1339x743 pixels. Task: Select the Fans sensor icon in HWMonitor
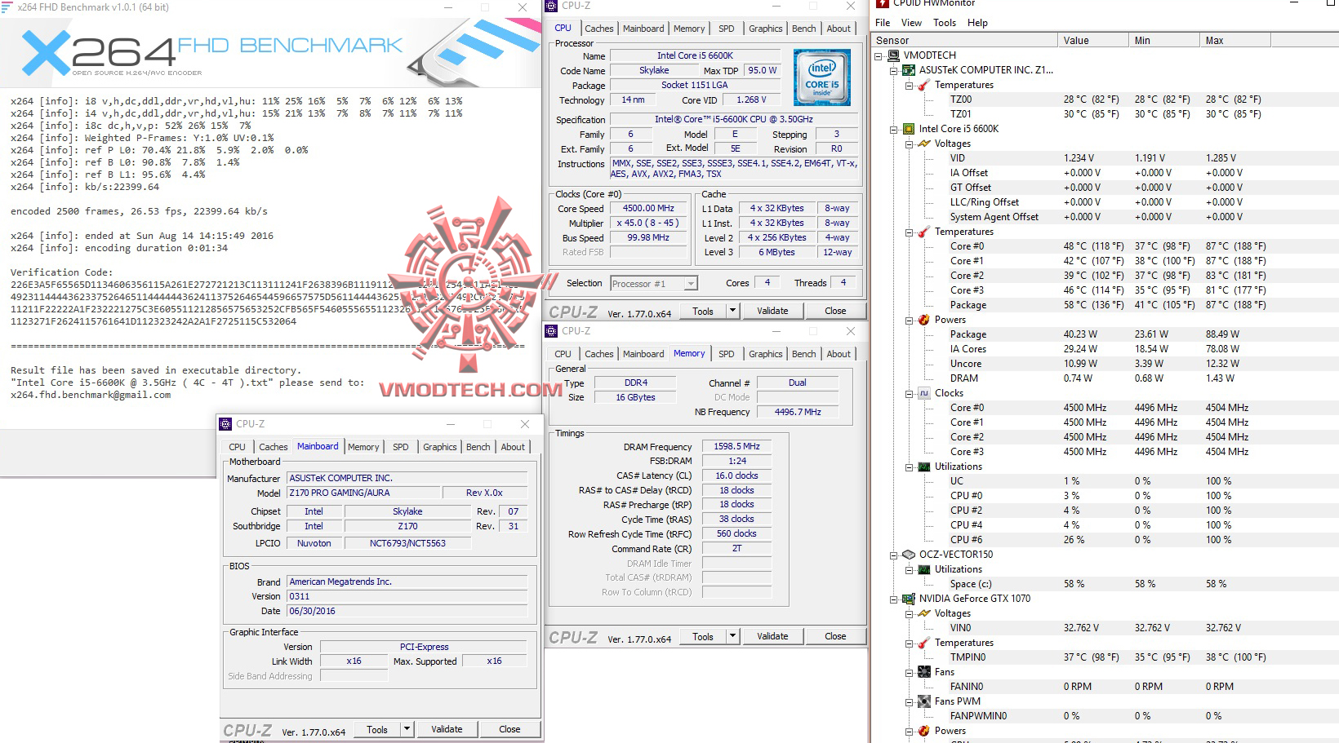pyautogui.click(x=924, y=672)
